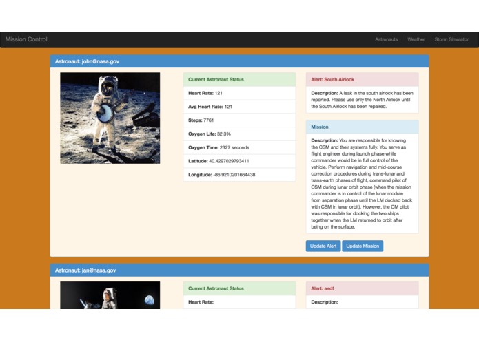Open the Storm Simulator nav item
This screenshot has width=479, height=340.
[451, 39]
